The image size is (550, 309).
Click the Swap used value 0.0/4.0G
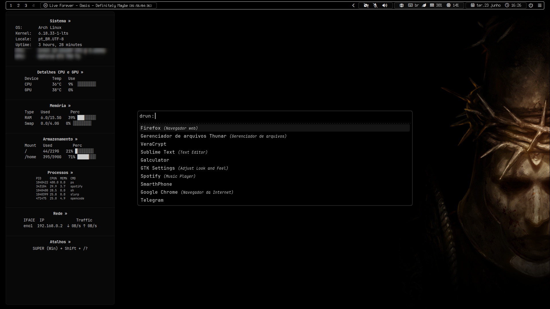(x=50, y=123)
